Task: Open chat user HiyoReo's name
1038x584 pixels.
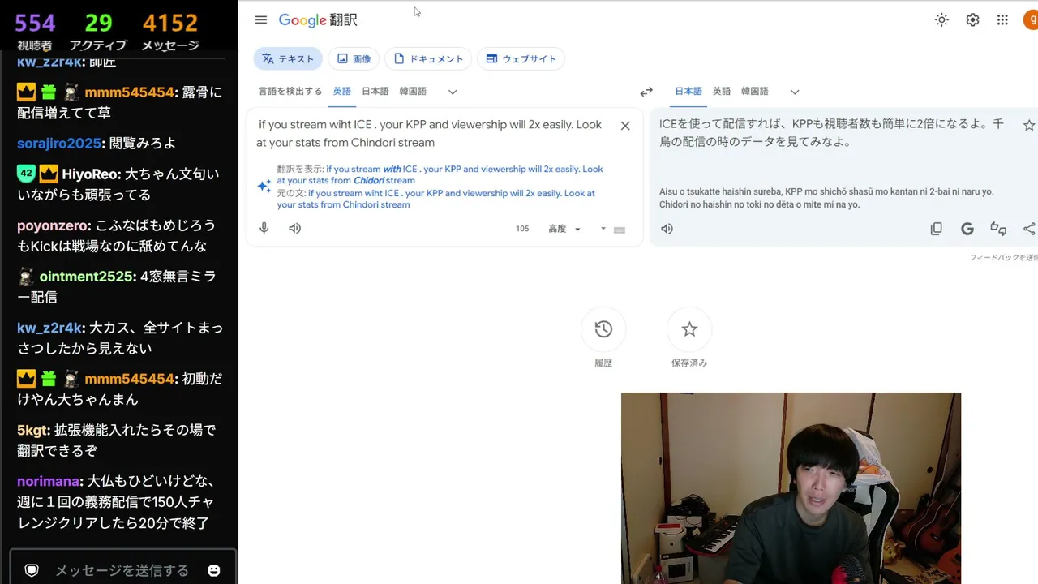Action: tap(91, 174)
